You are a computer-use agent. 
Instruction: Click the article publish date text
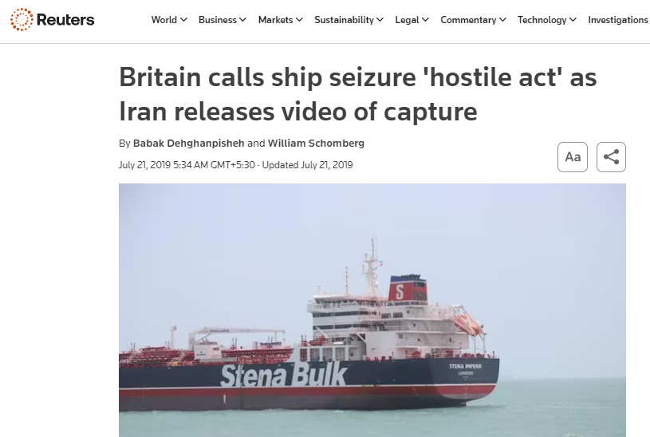187,165
